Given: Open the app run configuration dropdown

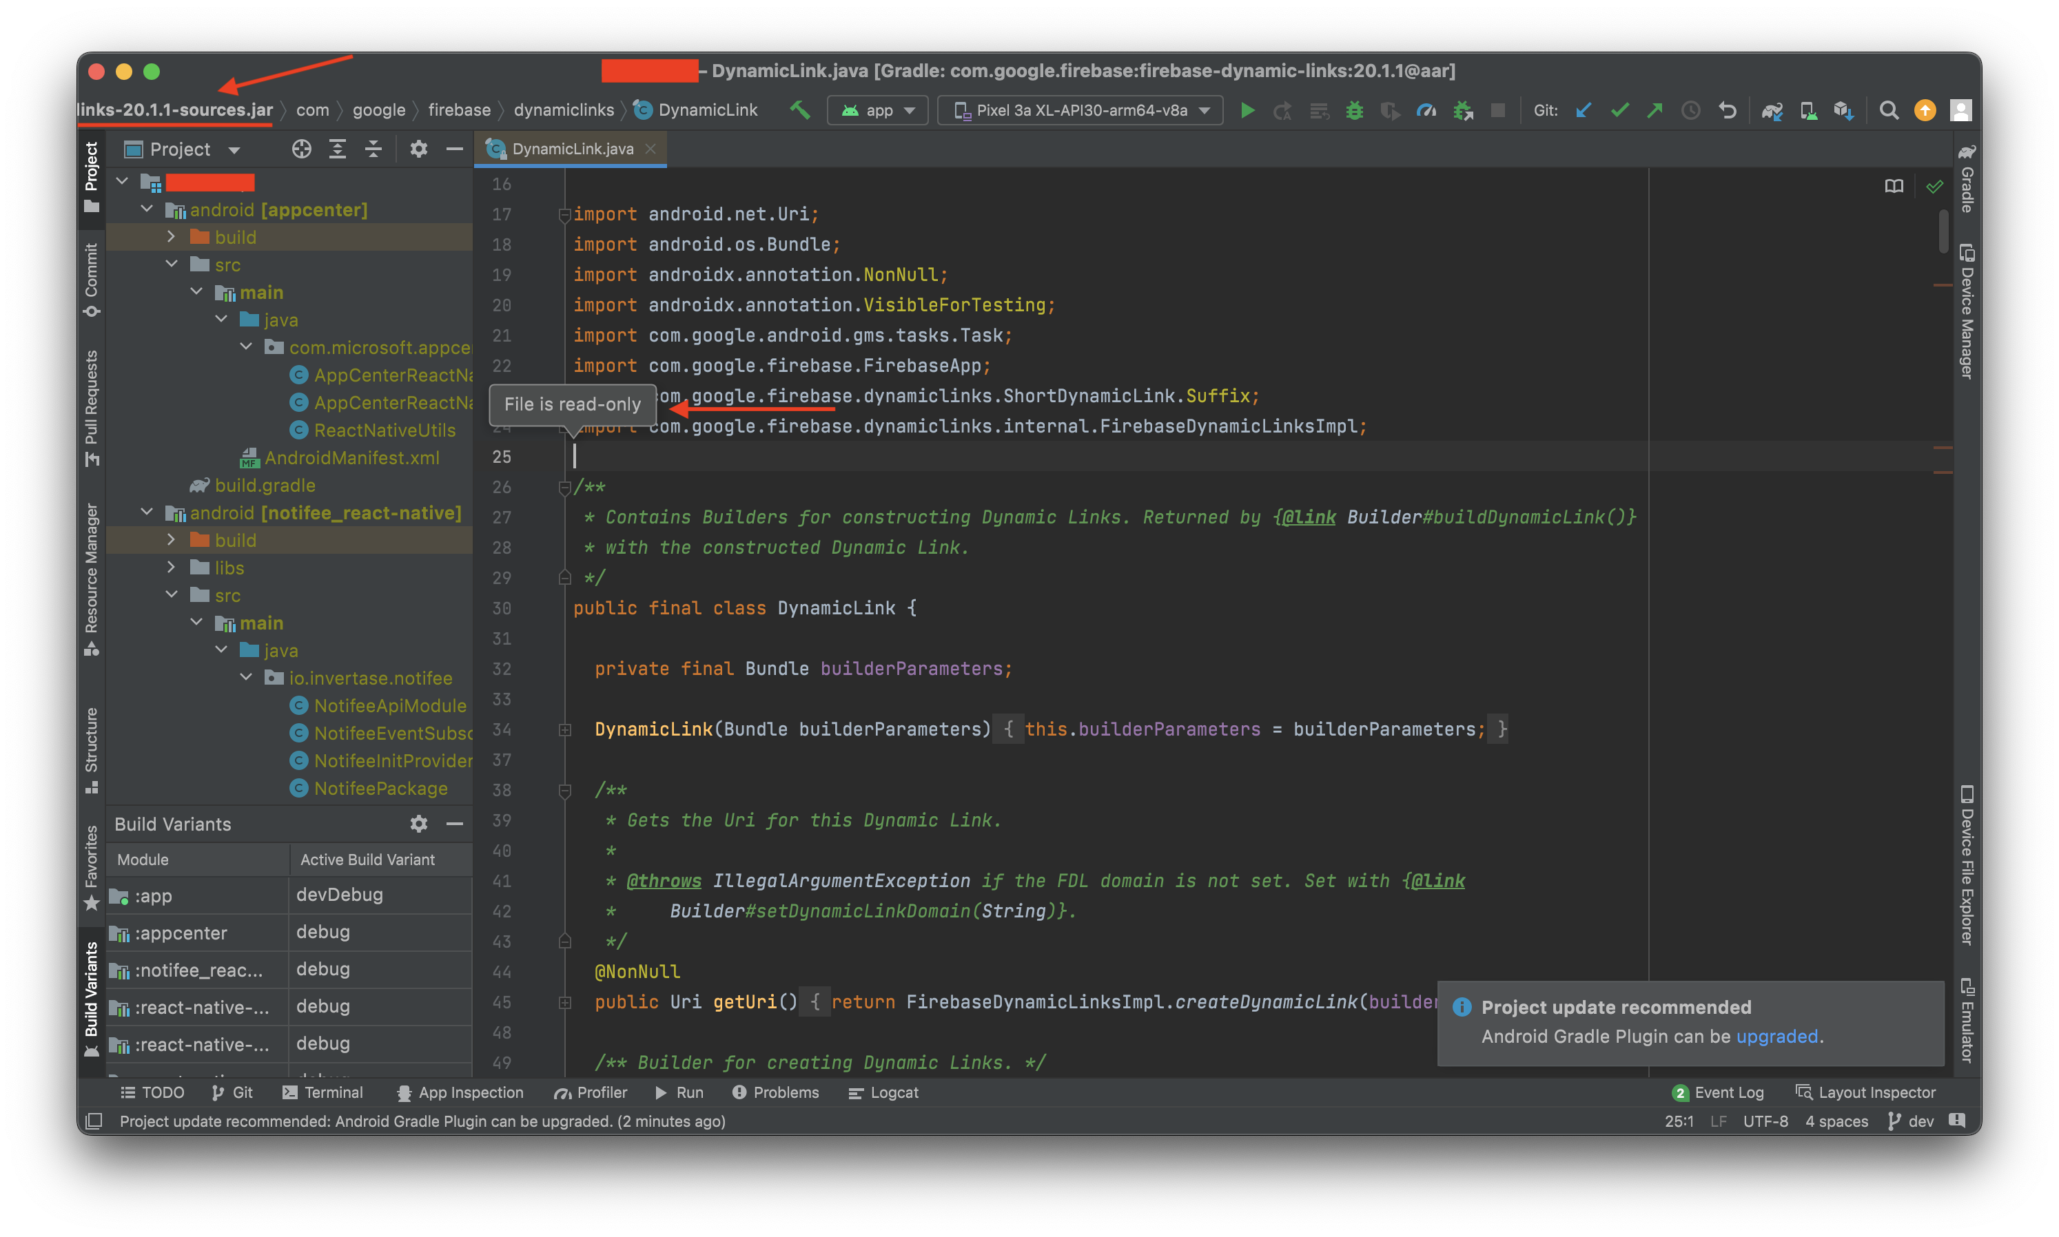Looking at the screenshot, I should [877, 110].
